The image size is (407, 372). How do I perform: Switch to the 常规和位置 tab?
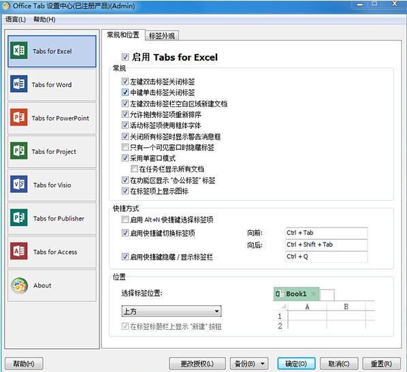click(123, 35)
